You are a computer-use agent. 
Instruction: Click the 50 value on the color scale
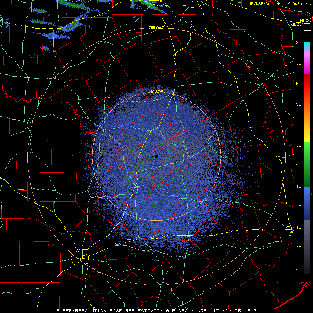(x=299, y=104)
